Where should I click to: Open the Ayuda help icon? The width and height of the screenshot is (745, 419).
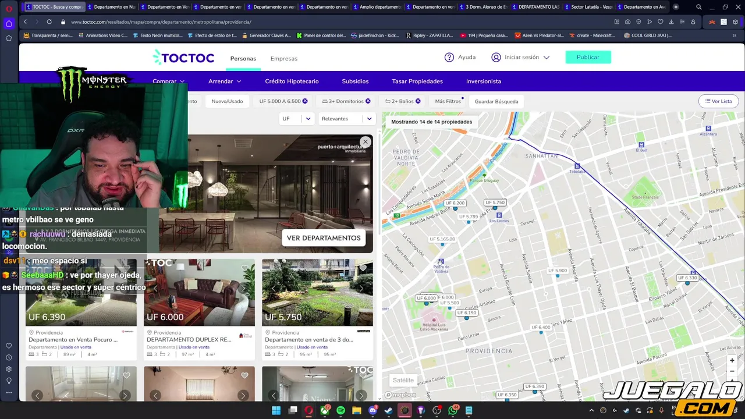tap(449, 57)
